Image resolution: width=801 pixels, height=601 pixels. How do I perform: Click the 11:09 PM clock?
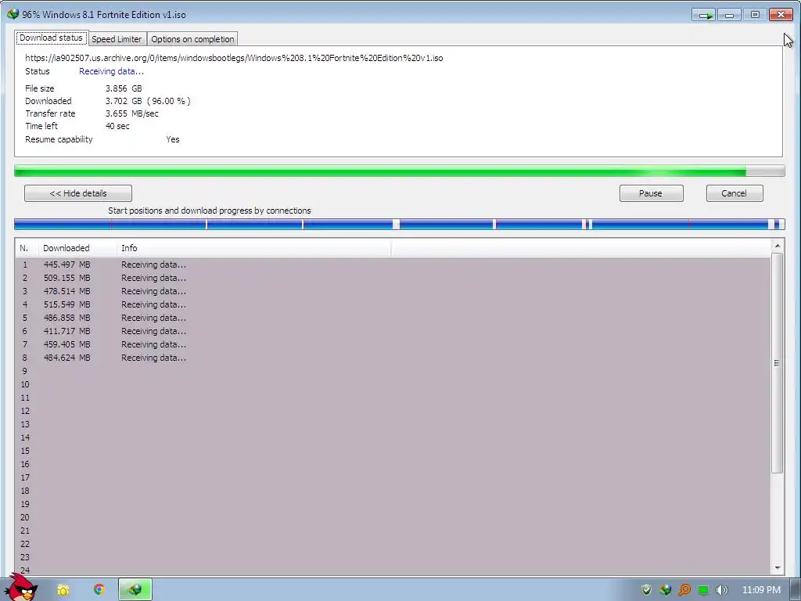pos(760,590)
